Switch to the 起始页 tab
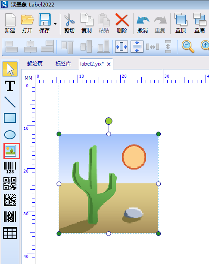This screenshot has width=209, height=264. pyautogui.click(x=35, y=64)
